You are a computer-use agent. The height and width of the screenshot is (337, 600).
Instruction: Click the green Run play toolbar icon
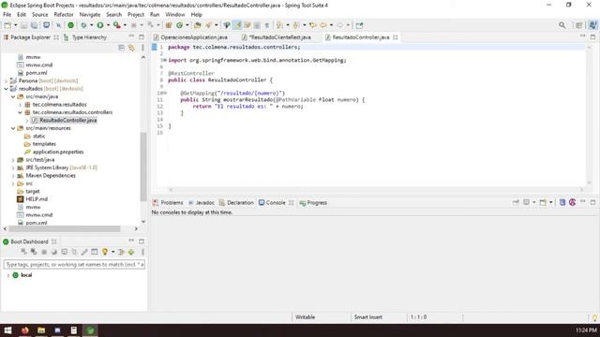[x=100, y=25]
